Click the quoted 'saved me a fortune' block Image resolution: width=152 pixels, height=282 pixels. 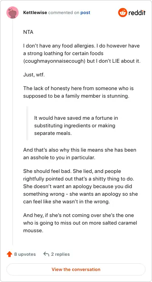click(x=76, y=125)
